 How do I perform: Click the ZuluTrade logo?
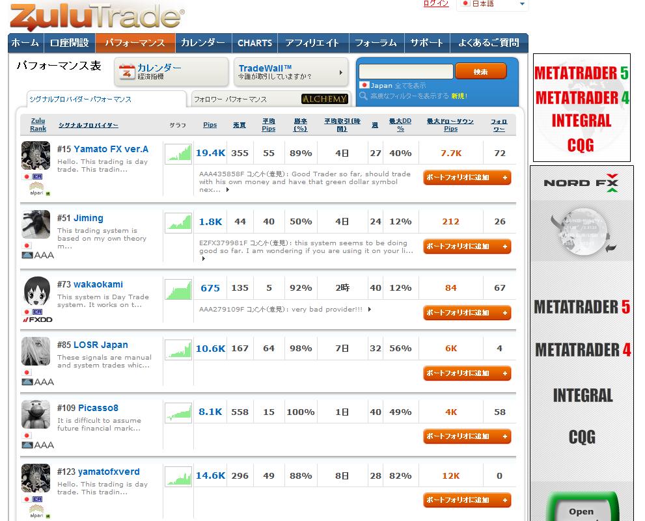coord(97,16)
